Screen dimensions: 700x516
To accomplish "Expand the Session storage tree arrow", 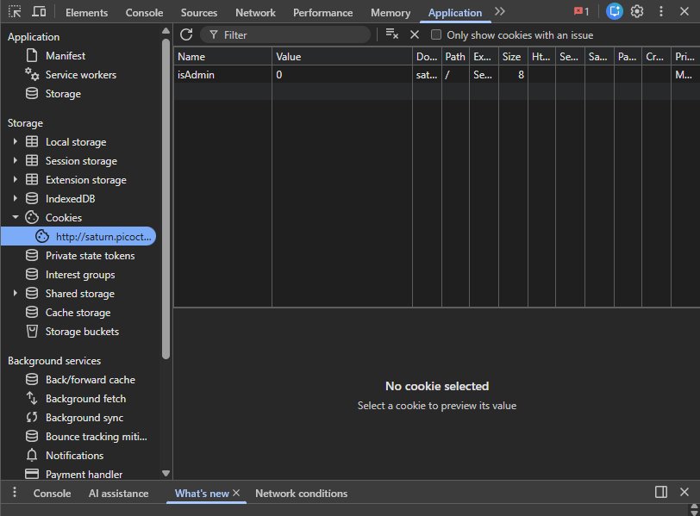I will [16, 160].
